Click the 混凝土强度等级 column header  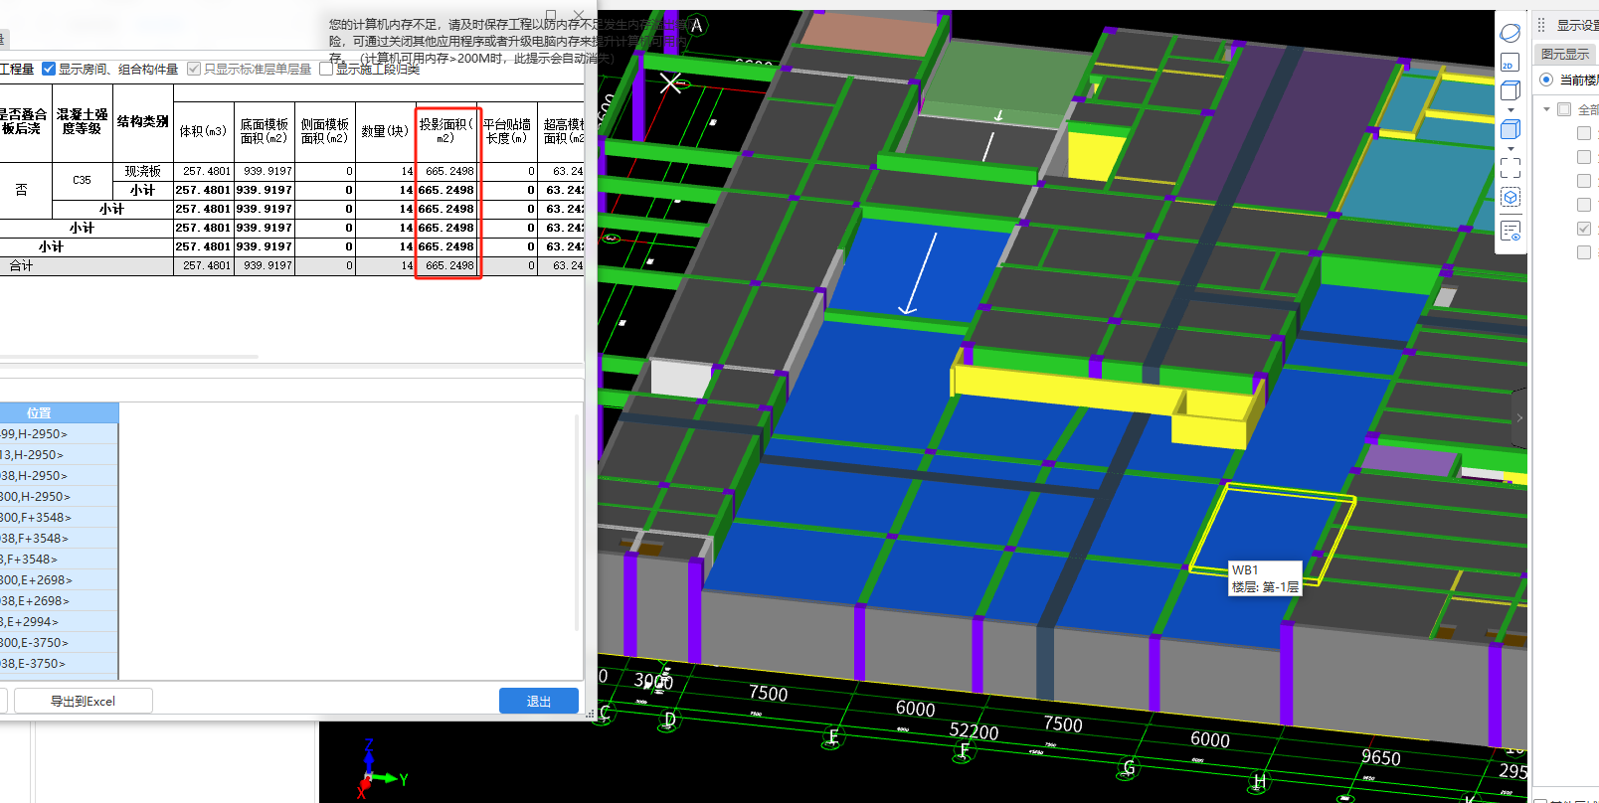coord(83,121)
